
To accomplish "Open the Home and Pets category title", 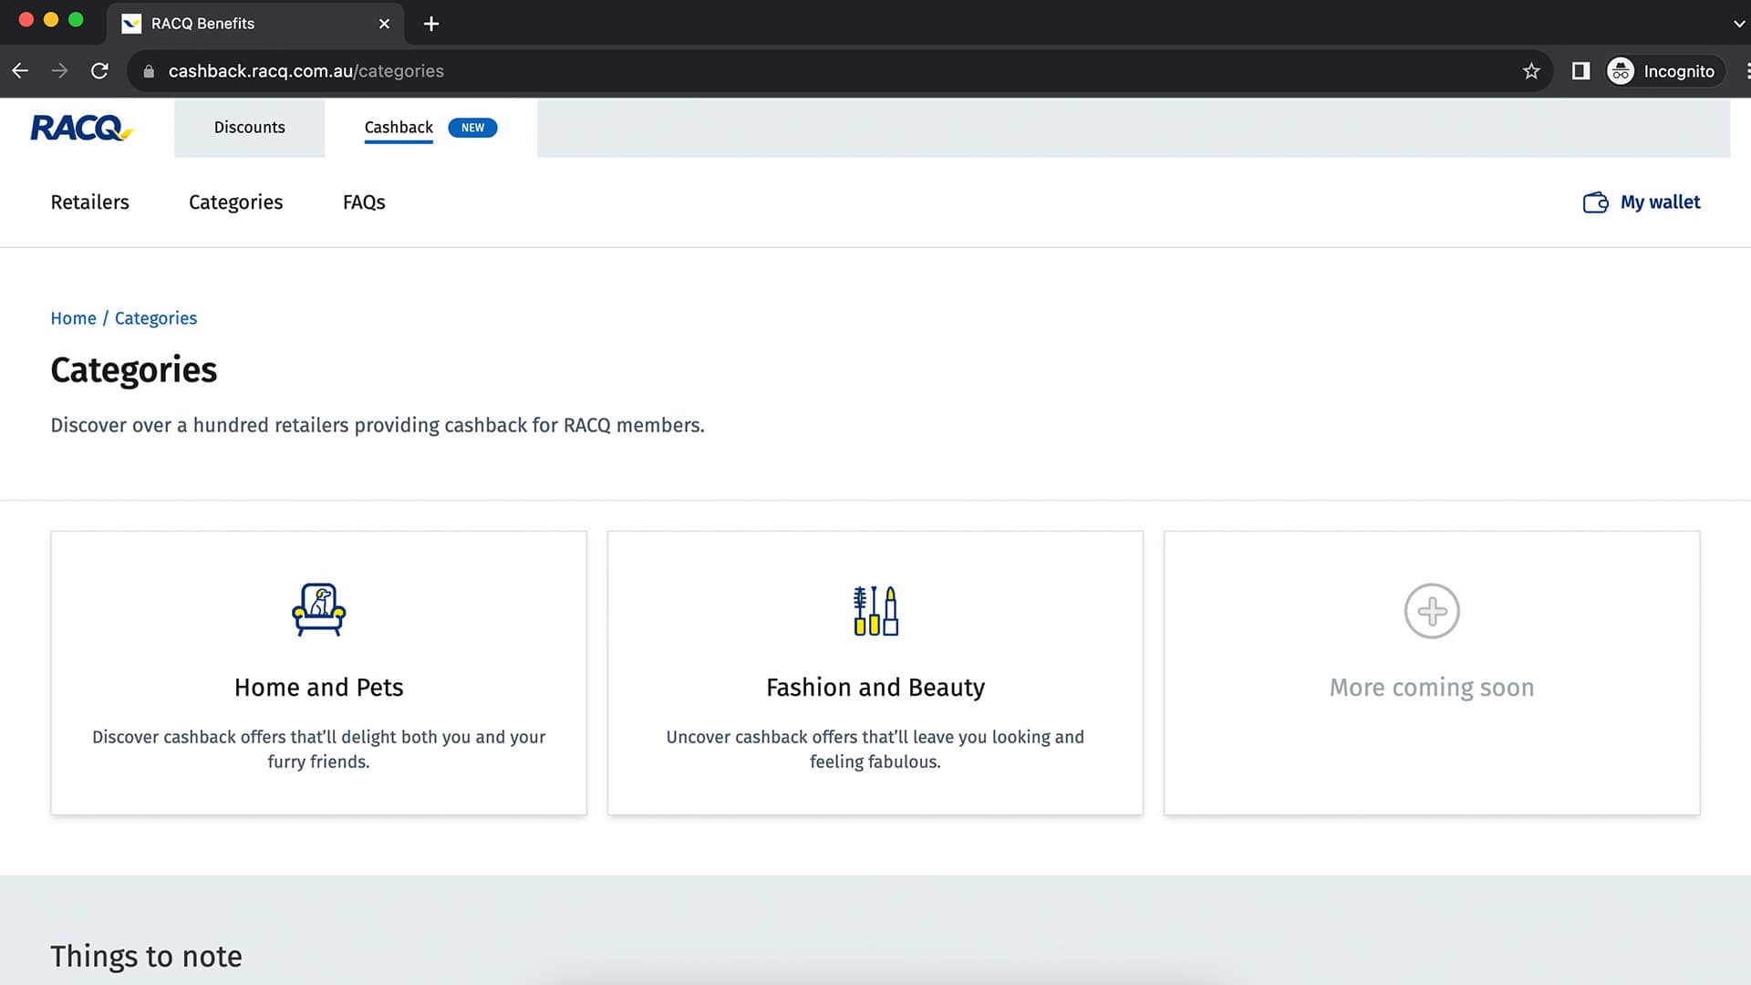I will pos(318,688).
